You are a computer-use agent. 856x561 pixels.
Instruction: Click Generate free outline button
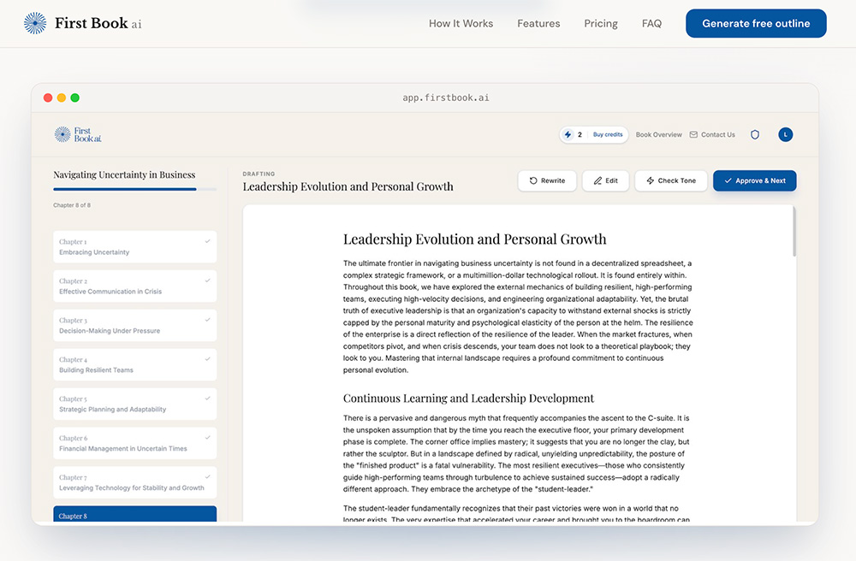click(x=756, y=23)
